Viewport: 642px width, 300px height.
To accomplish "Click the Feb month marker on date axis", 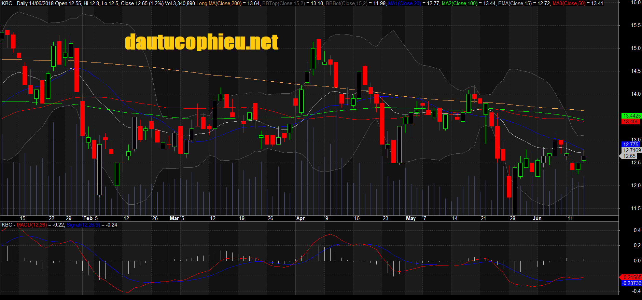I will click(88, 218).
